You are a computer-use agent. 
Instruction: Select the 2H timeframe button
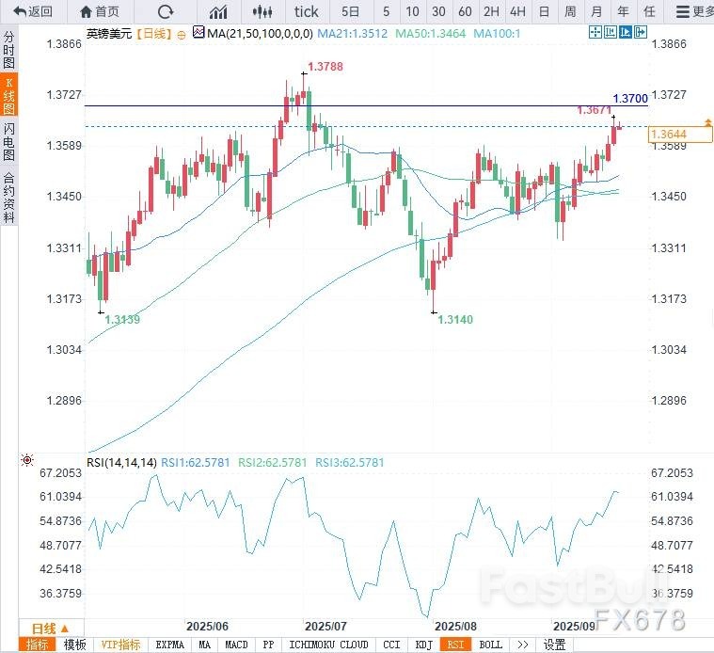click(x=491, y=12)
